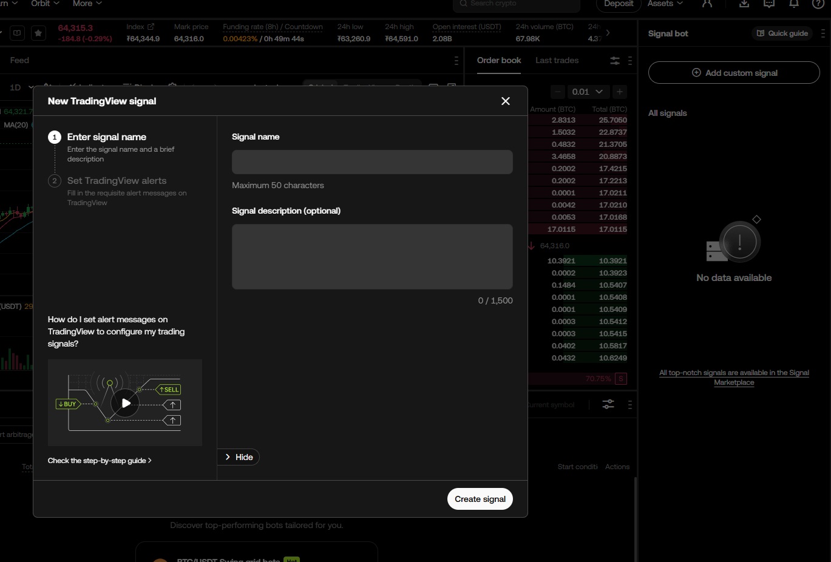Open the Order book kebab menu
The height and width of the screenshot is (562, 831).
pyautogui.click(x=630, y=61)
